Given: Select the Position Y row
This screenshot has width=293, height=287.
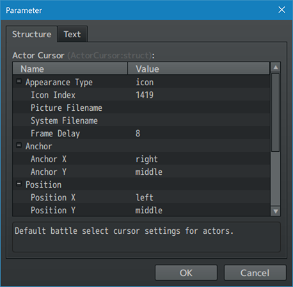Looking at the screenshot, I should pyautogui.click(x=141, y=210).
